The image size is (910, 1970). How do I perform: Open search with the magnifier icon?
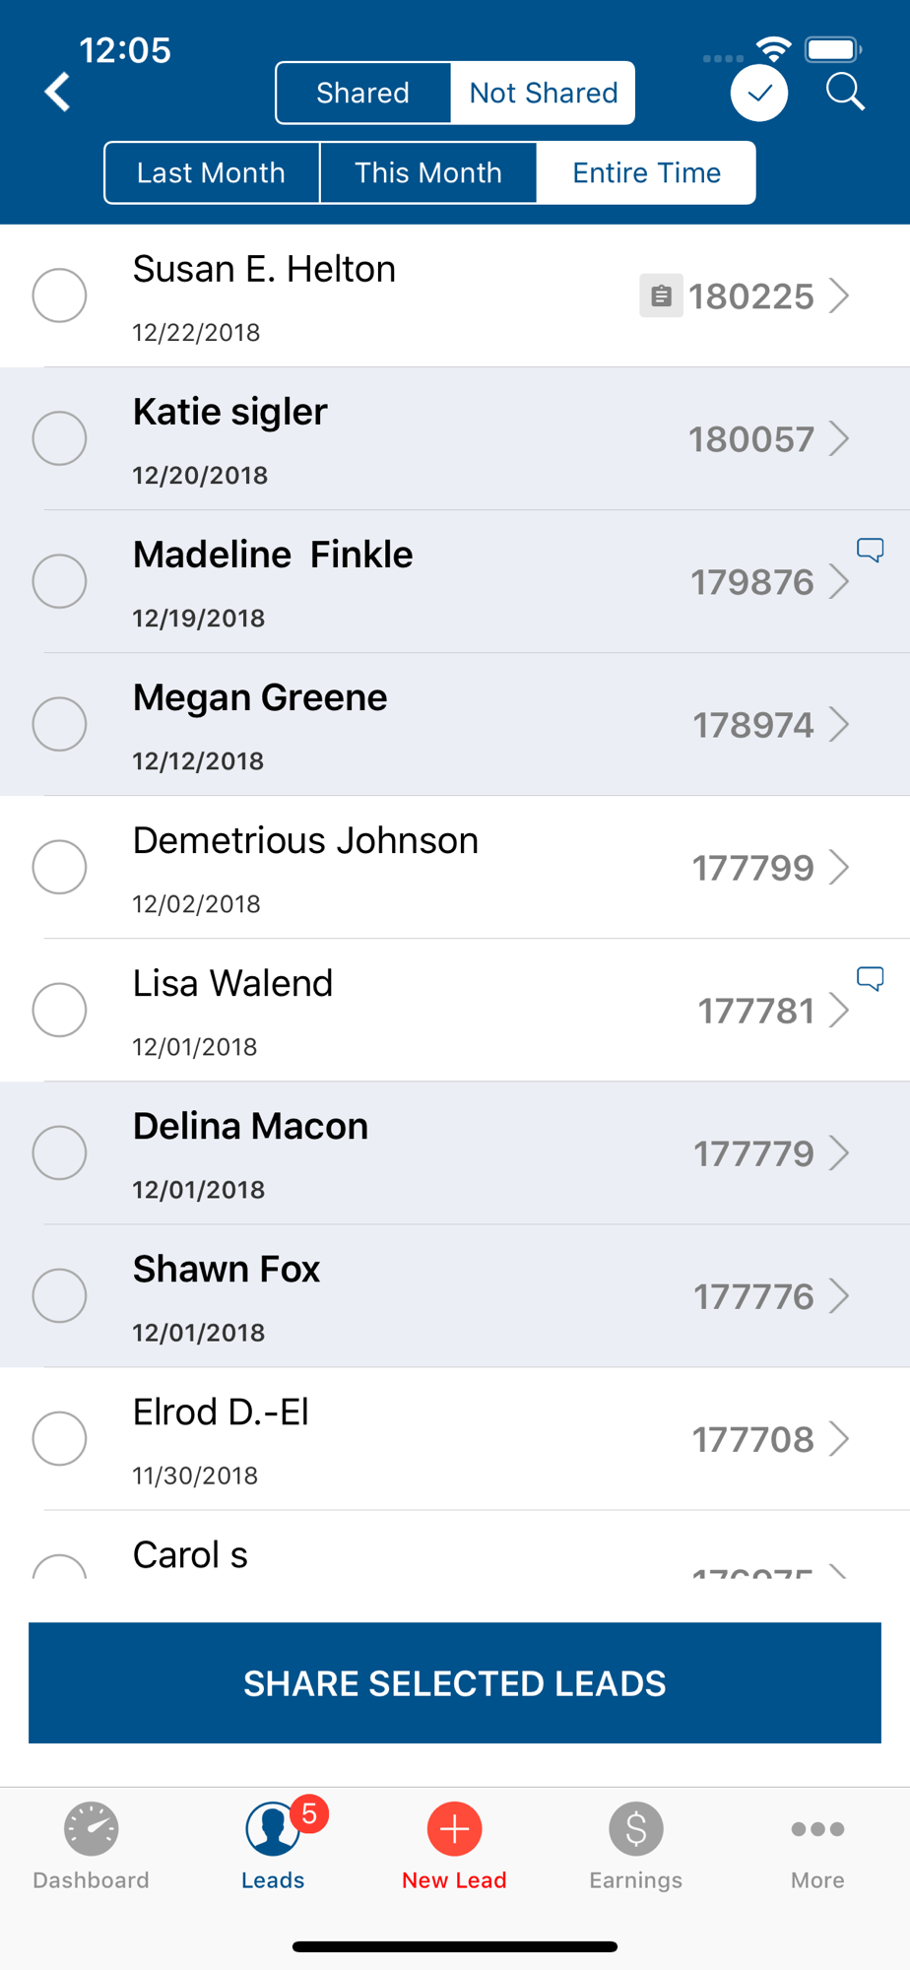[845, 93]
